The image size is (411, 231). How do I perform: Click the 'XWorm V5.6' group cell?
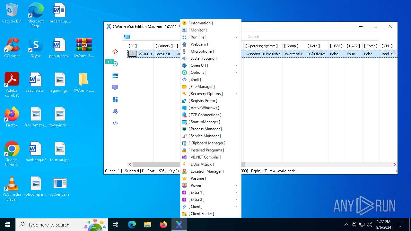pos(293,54)
